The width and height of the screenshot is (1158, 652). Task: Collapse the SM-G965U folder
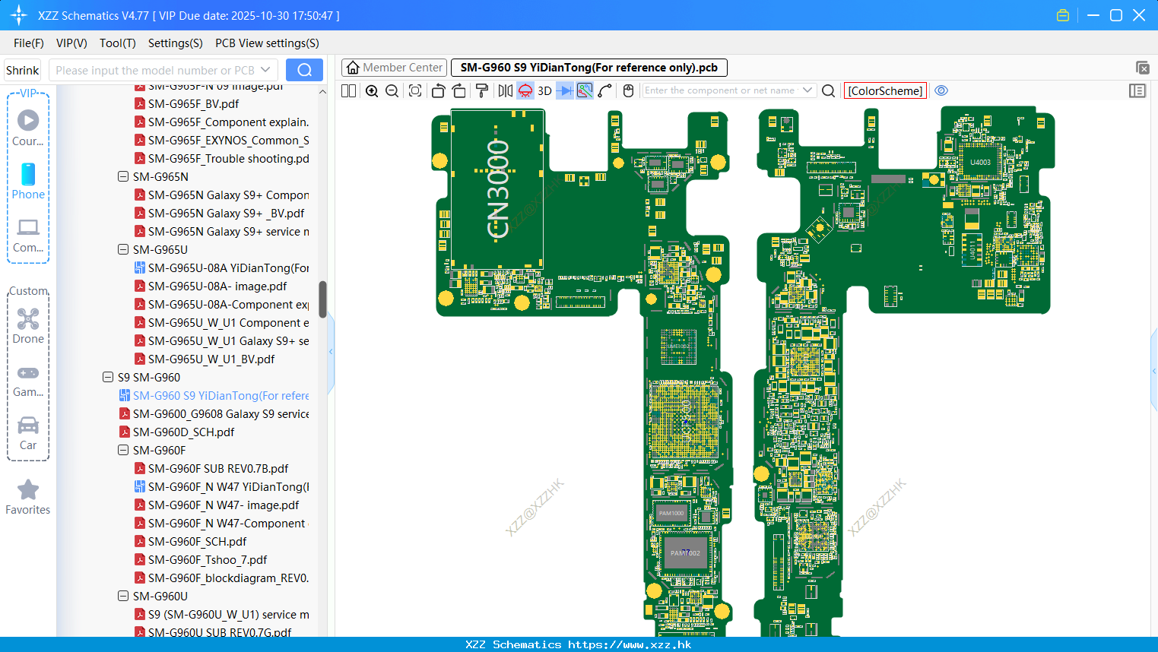click(x=123, y=249)
